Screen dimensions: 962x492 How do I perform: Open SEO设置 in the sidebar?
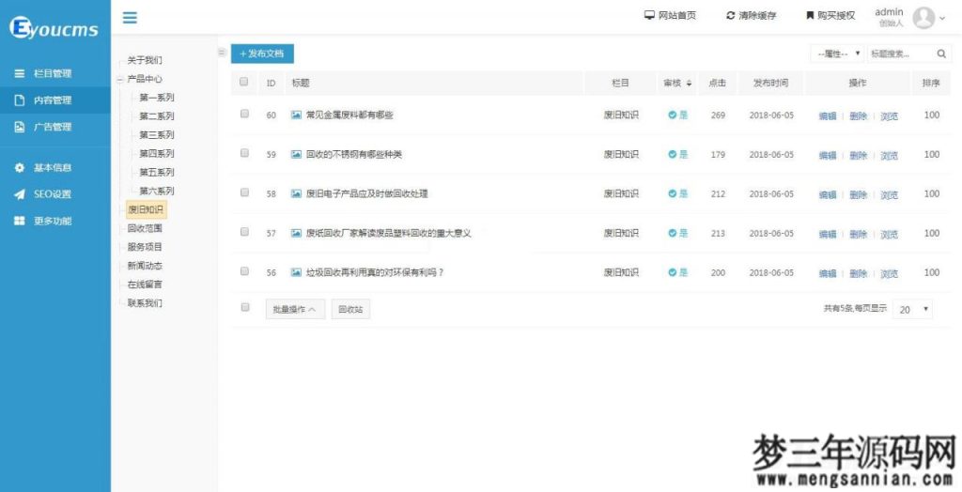pos(55,194)
